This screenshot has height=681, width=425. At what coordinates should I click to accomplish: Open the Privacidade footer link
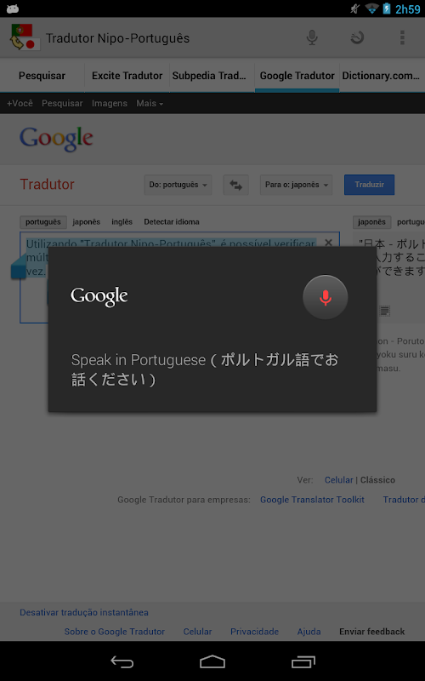254,632
